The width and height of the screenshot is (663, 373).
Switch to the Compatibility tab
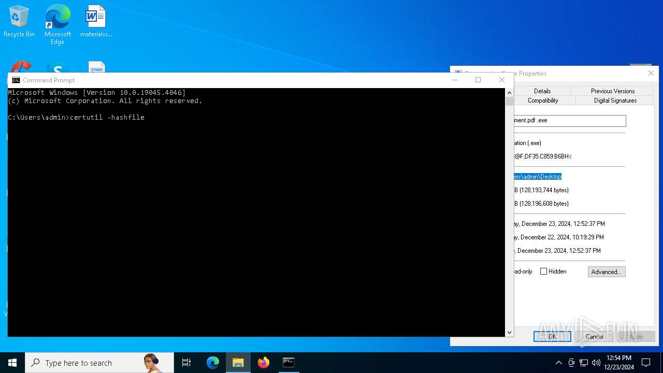click(x=543, y=101)
